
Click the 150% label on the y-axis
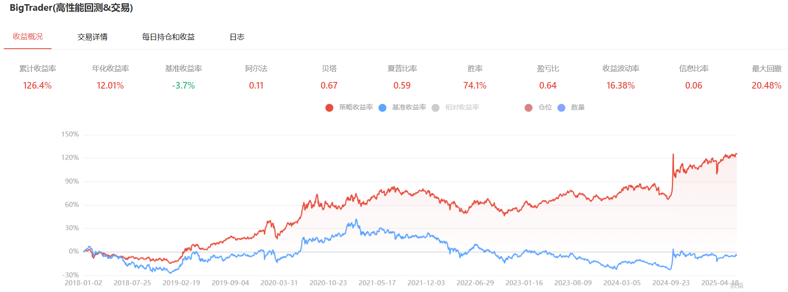70,134
